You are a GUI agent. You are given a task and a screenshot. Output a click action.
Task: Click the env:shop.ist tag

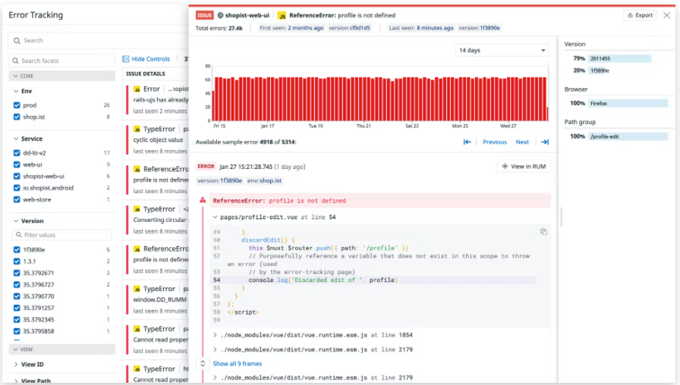point(265,180)
